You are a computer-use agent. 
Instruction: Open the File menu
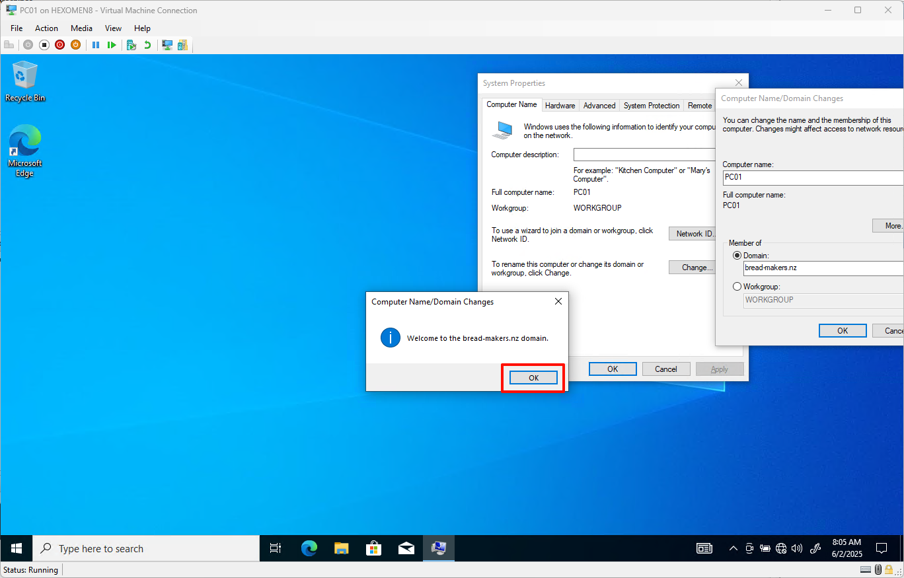(17, 28)
